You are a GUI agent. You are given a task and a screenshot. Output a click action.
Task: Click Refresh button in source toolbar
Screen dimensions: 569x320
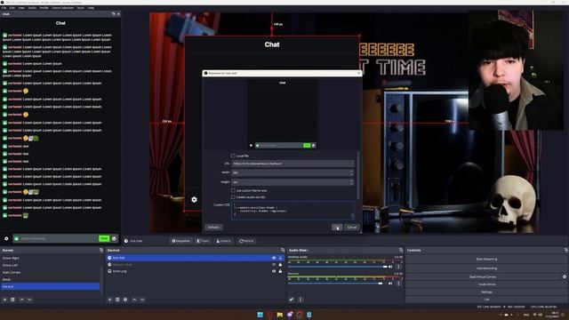pos(246,241)
